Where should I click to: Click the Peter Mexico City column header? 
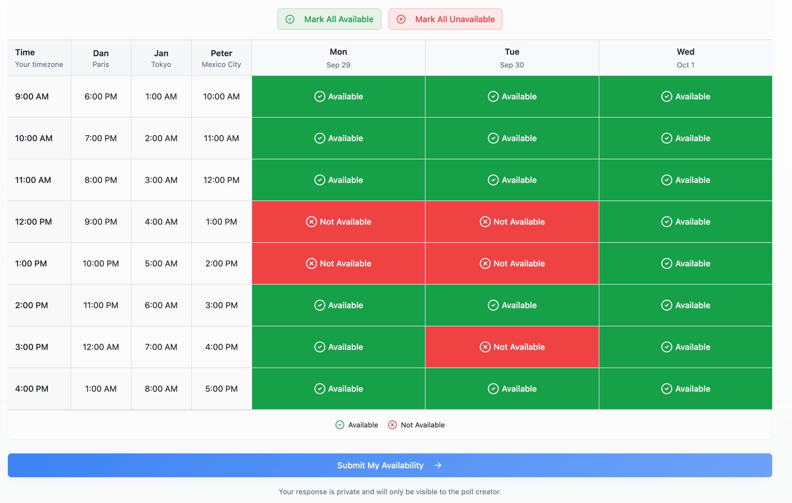[221, 58]
